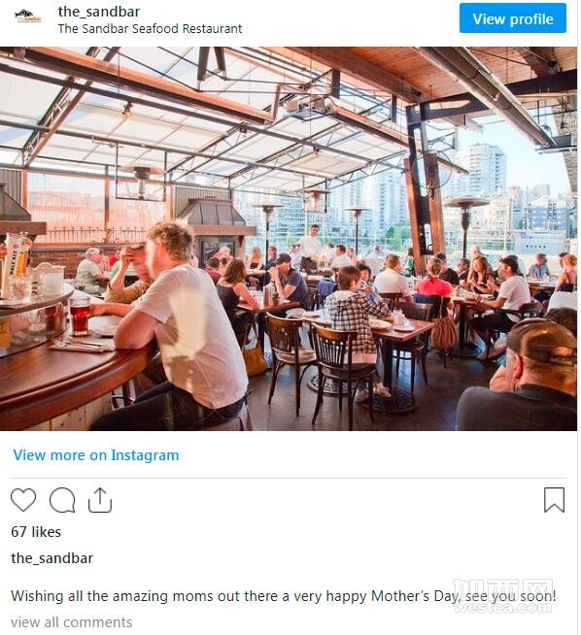581x635 pixels.
Task: Click the man wearing a cap in photo
Action: (x=523, y=375)
